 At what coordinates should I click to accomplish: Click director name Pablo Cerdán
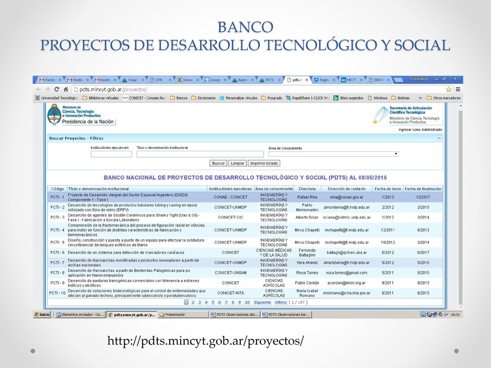307,283
